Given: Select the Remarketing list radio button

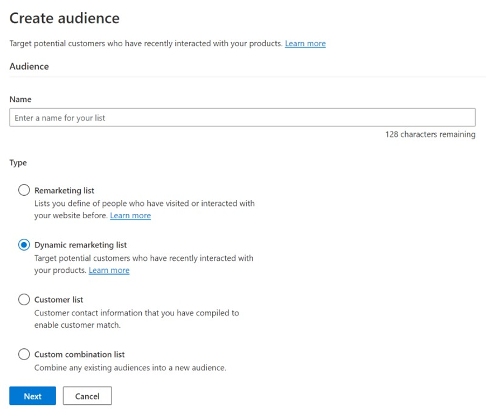Looking at the screenshot, I should pyautogui.click(x=24, y=190).
